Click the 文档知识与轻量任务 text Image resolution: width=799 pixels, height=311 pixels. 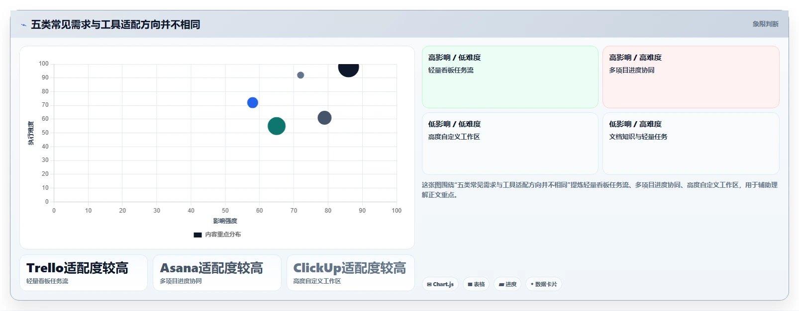[638, 137]
